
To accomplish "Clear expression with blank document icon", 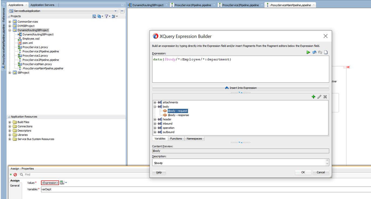I will [x=325, y=52].
